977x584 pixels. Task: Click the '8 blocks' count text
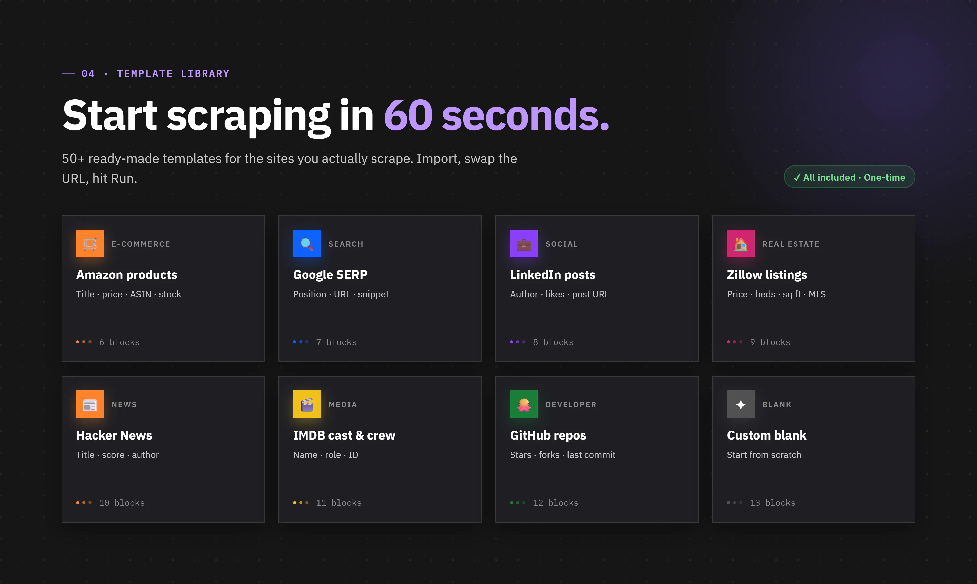(553, 342)
